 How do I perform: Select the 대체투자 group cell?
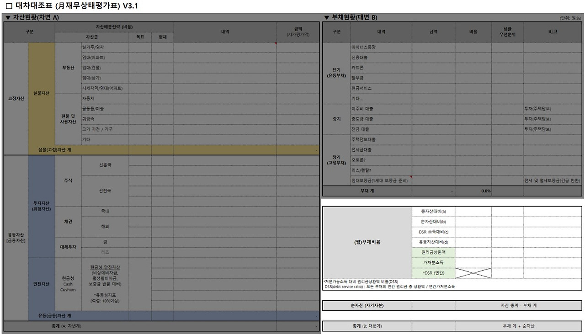tap(68, 247)
